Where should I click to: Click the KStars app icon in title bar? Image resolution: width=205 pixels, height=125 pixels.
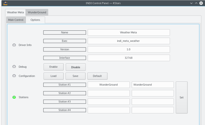[x=5, y=3]
